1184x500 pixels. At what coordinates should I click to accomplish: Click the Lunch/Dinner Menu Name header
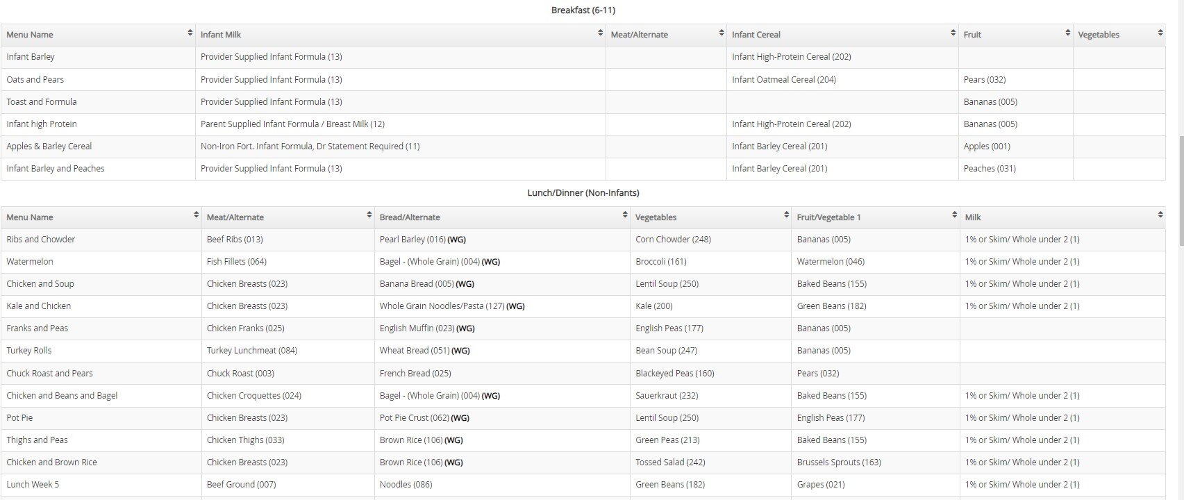[30, 217]
